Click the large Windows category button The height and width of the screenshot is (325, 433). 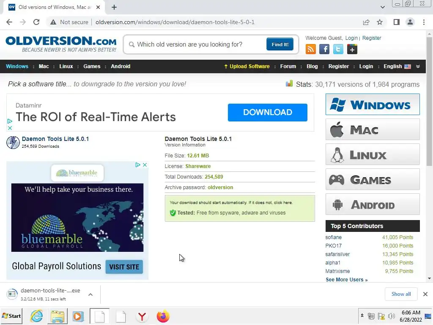[x=373, y=105]
